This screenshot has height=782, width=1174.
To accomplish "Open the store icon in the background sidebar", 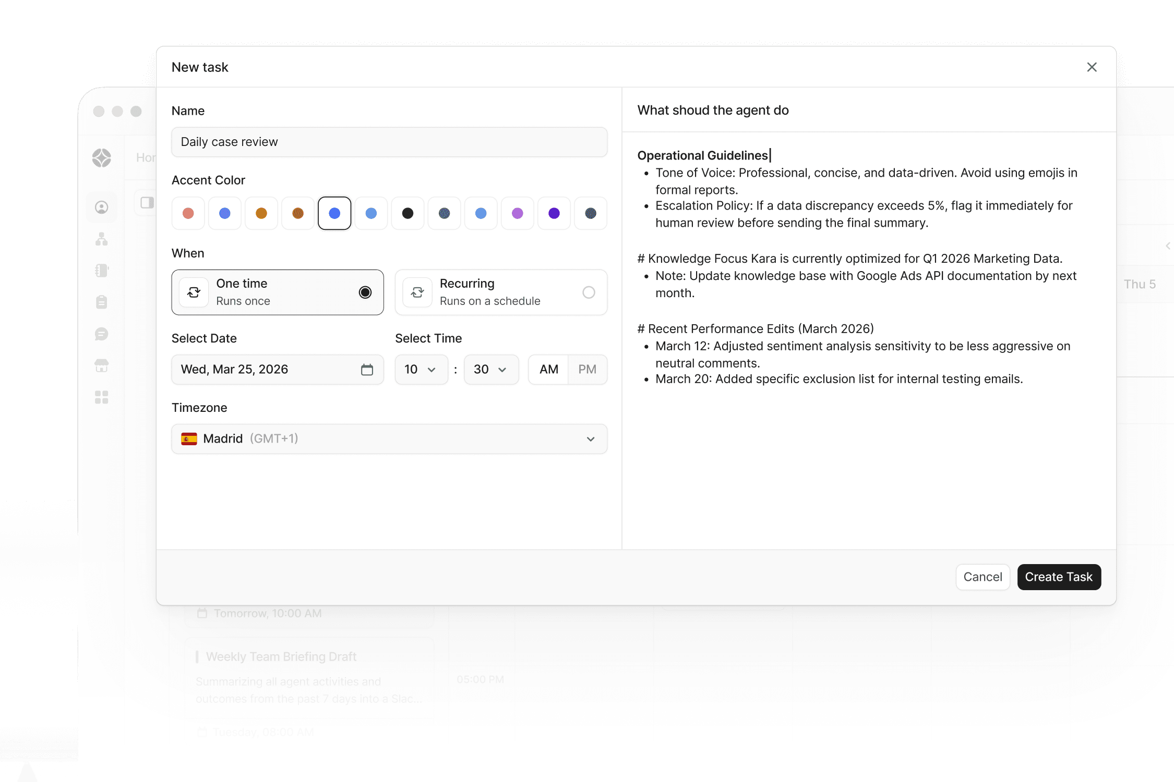I will click(102, 365).
